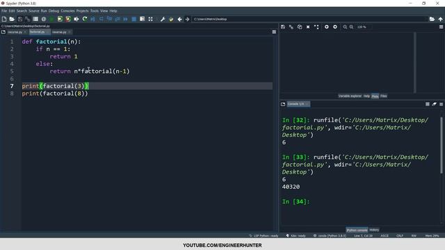
Task: Open console pane options hamburger menu
Action: [441, 104]
